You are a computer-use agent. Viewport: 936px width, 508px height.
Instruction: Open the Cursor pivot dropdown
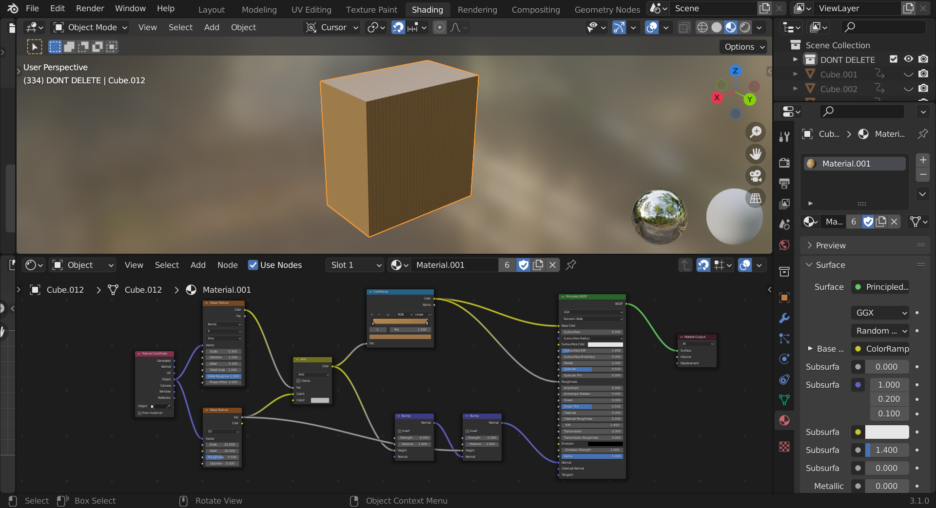(x=332, y=27)
